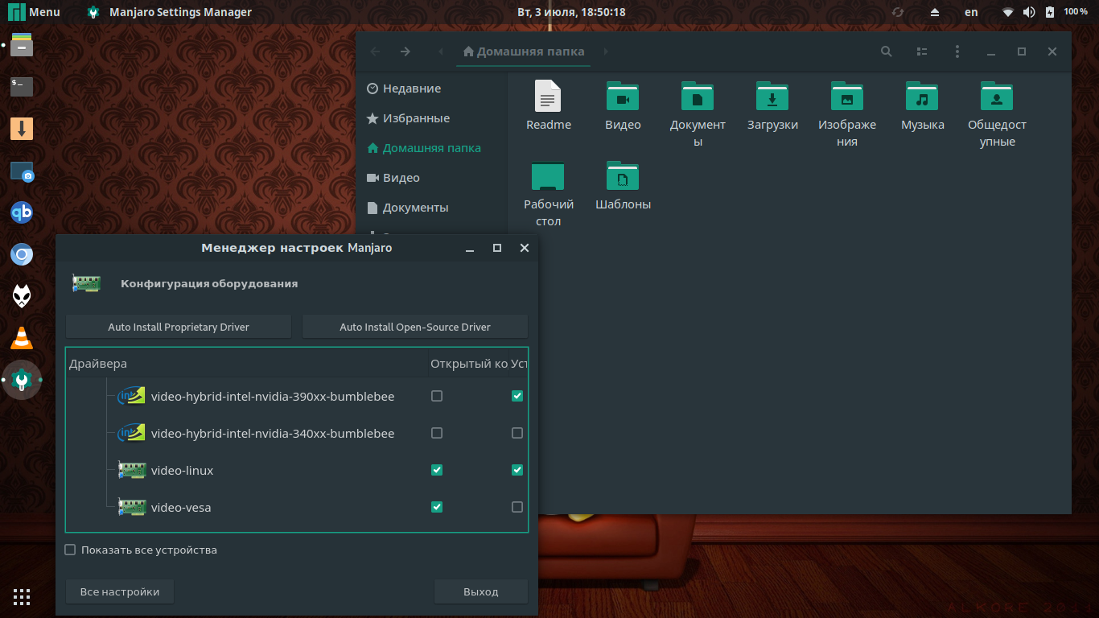The width and height of the screenshot is (1099, 618).
Task: Toggle open-source checkbox for 340xx-bumblebee
Action: [437, 433]
